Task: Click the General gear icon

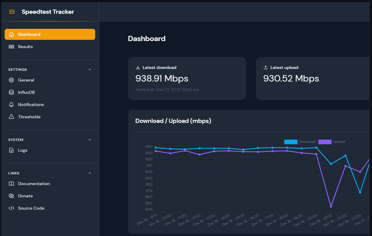Action: pyautogui.click(x=11, y=80)
